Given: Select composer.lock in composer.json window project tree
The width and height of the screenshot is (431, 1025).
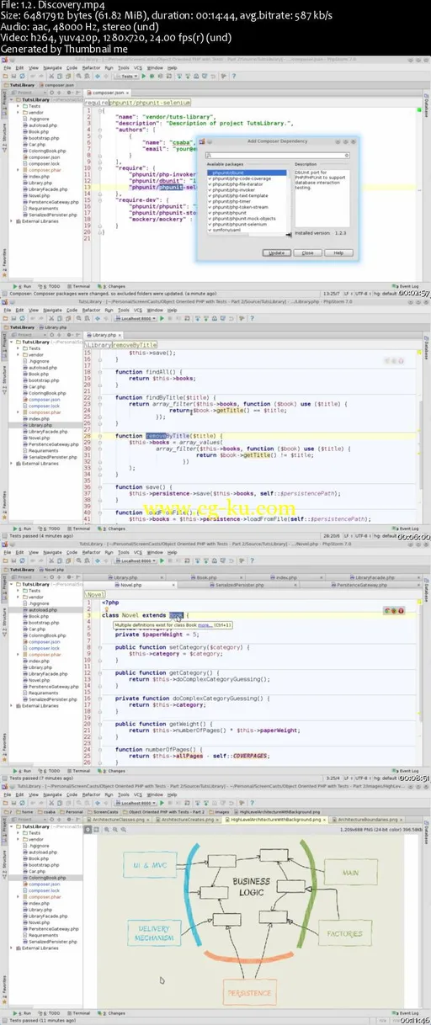Looking at the screenshot, I should (44, 163).
